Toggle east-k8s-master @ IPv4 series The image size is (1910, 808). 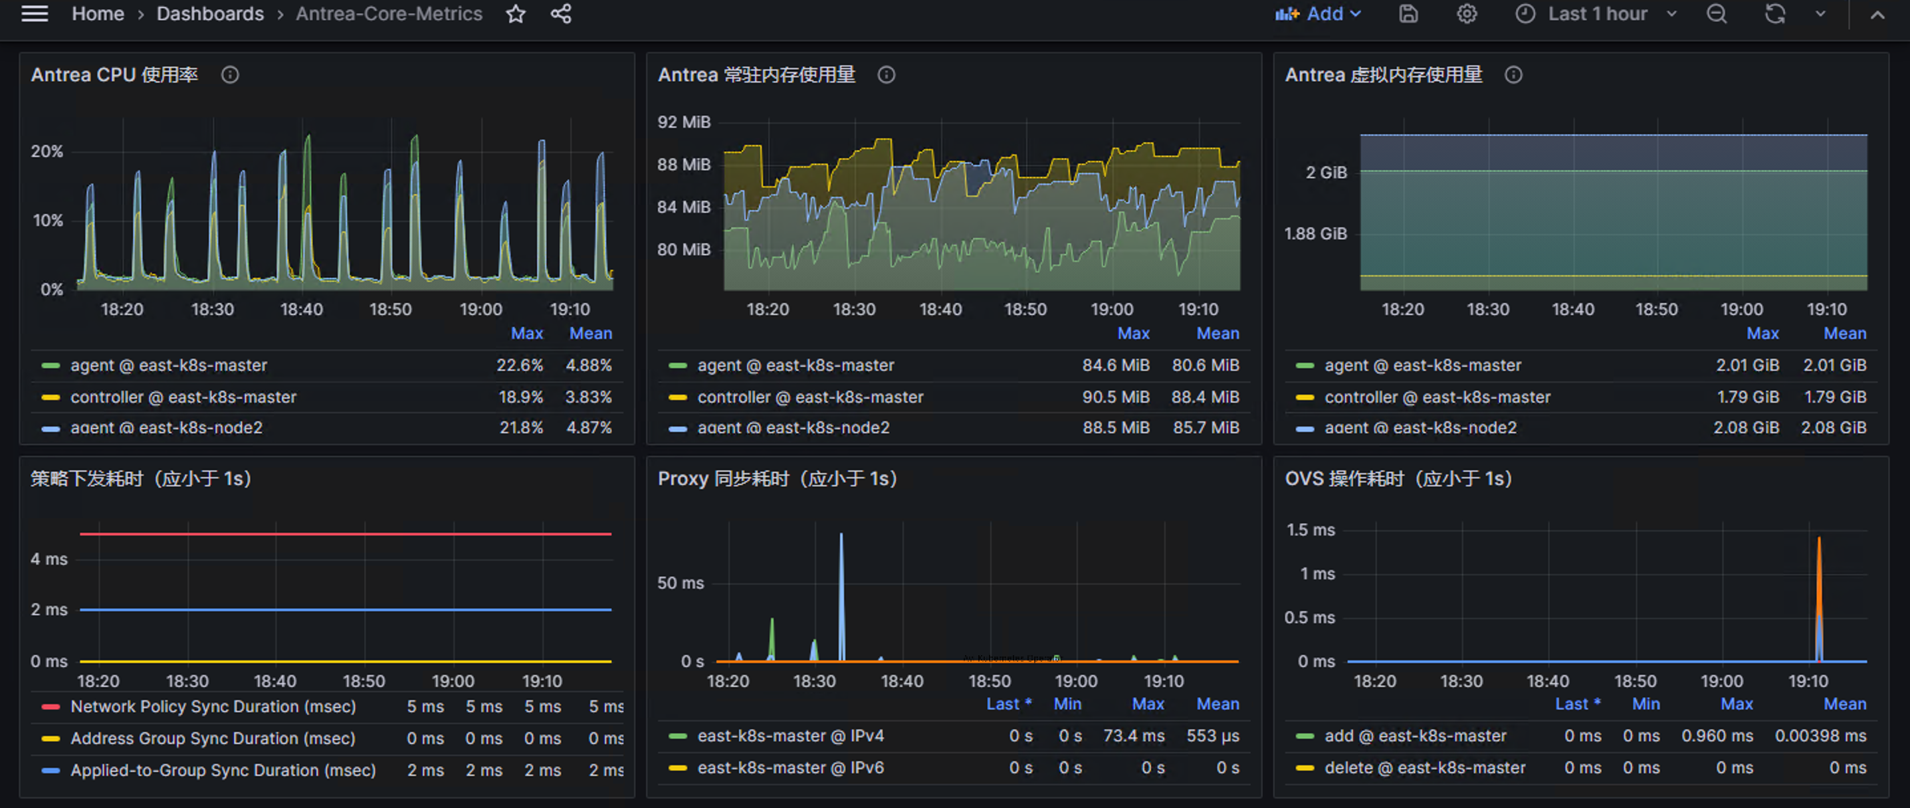(x=790, y=736)
